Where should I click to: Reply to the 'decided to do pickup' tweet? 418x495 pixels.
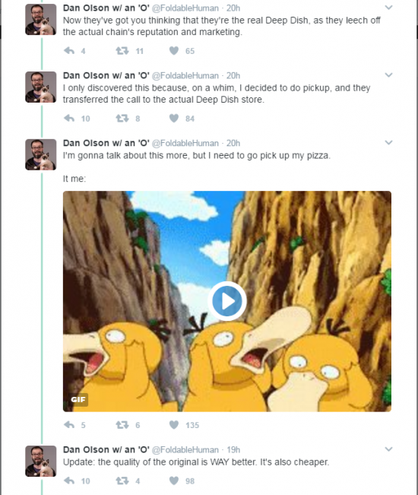[x=69, y=119]
